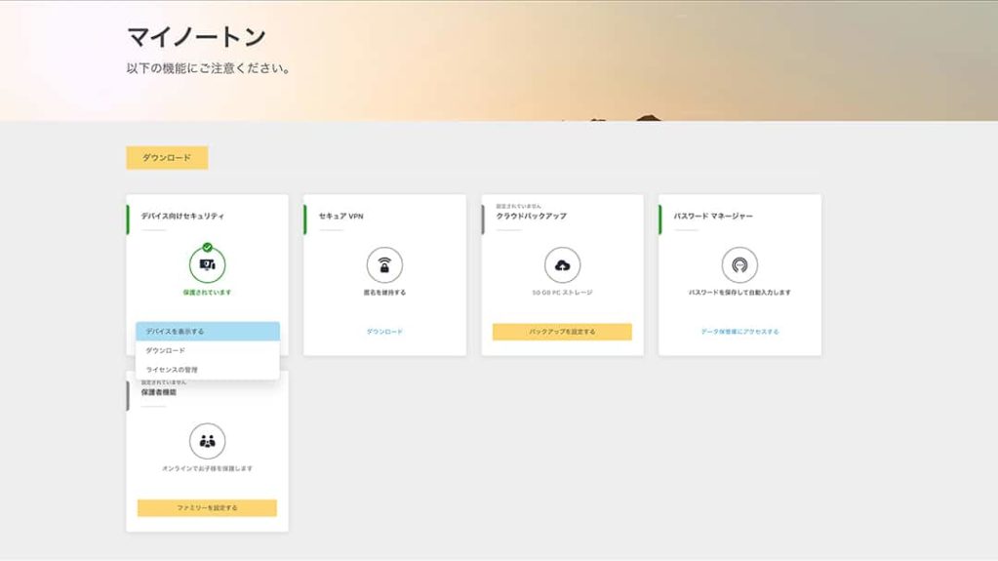This screenshot has width=998, height=561.
Task: Click the Parental Control family icon
Action: click(x=207, y=441)
